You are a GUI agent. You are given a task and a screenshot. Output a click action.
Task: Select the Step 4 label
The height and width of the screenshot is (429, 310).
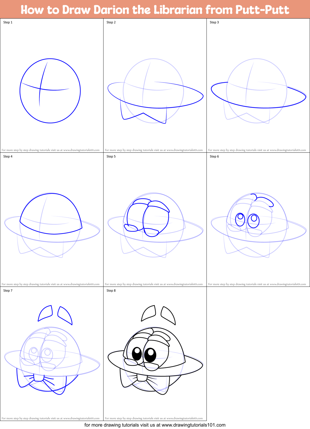click(x=8, y=156)
